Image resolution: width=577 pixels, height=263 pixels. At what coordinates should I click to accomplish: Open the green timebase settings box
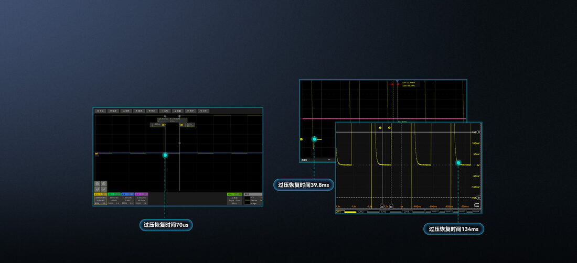234,199
